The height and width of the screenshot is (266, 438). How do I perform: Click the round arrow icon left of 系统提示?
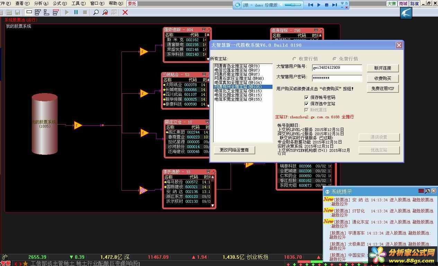(x=327, y=191)
